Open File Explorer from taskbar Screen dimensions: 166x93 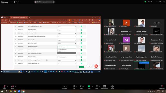(11, 91)
